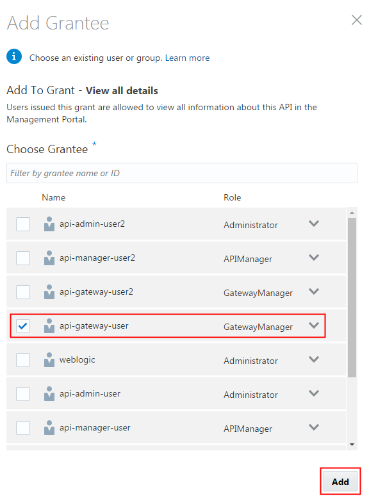The image size is (369, 501).
Task: Expand the api-gateway-user row chevron
Action: pyautogui.click(x=314, y=325)
